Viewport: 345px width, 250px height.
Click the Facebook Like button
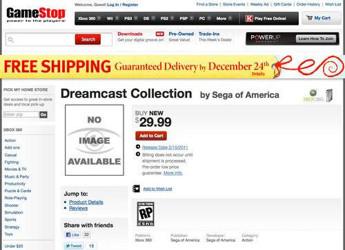click(72, 235)
